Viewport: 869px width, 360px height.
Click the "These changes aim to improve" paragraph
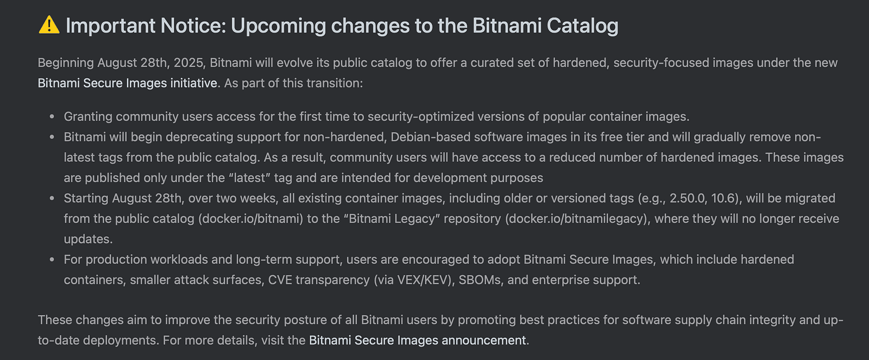pos(440,330)
